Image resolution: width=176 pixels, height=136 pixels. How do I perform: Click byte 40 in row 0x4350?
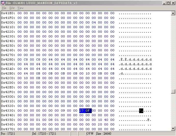coord(106,120)
